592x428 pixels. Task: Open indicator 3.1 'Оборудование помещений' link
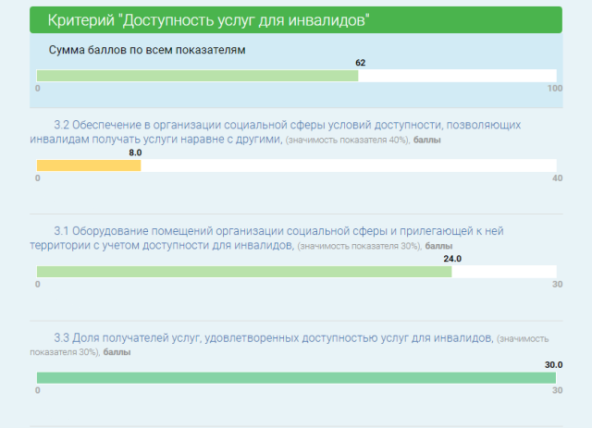pos(266,238)
